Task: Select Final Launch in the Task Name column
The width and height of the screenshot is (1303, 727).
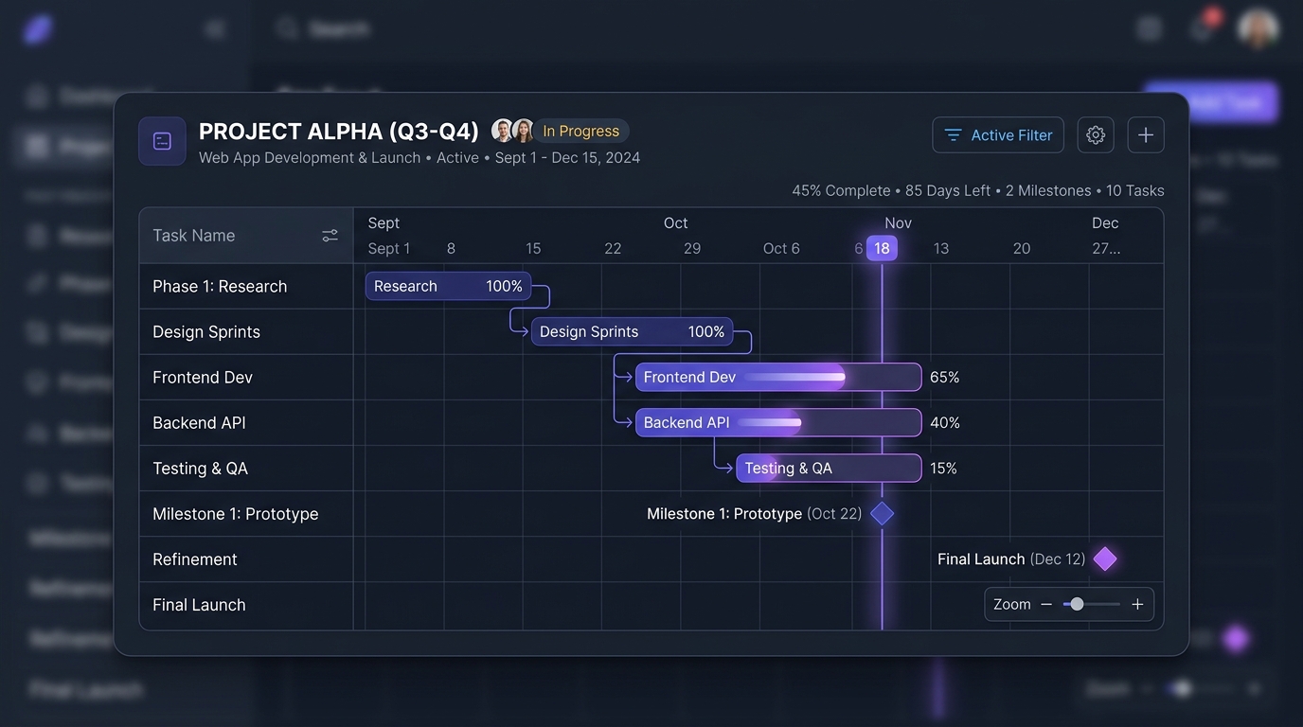Action: click(x=246, y=605)
